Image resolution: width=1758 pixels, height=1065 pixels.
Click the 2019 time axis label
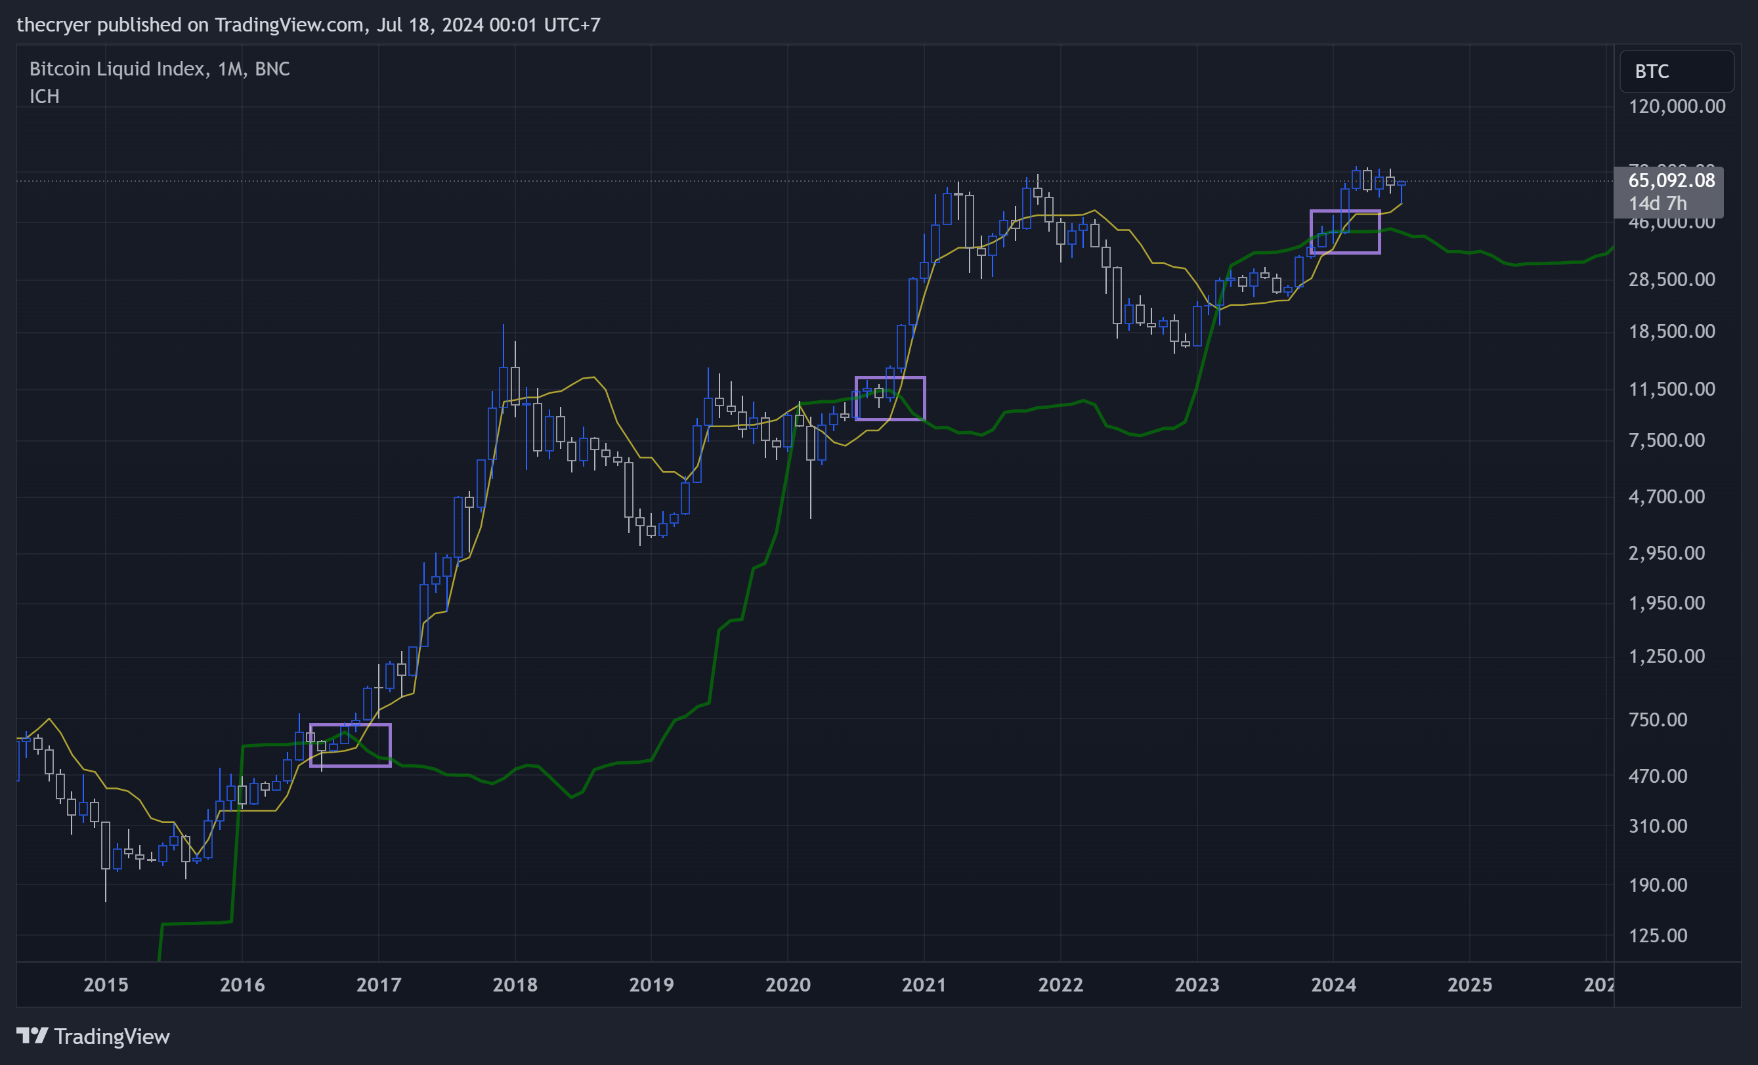tap(651, 984)
